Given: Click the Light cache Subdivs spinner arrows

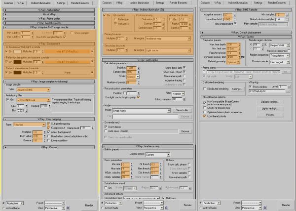Looking at the screenshot, I should click(139, 68).
